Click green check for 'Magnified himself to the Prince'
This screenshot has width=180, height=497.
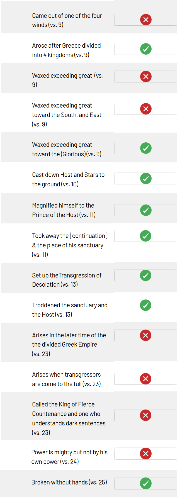tap(146, 210)
